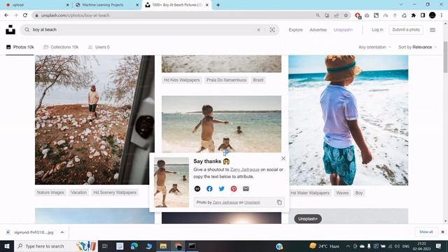Viewport: 448px width, 252px height.
Task: Click Submit a photo button
Action: click(x=406, y=29)
